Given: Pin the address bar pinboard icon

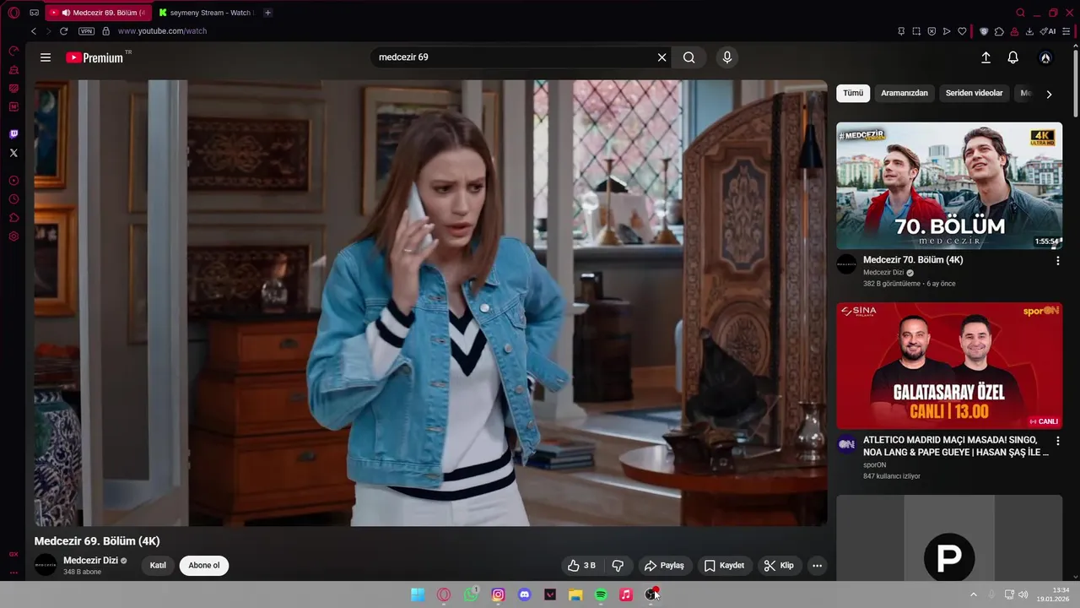Looking at the screenshot, I should (901, 31).
